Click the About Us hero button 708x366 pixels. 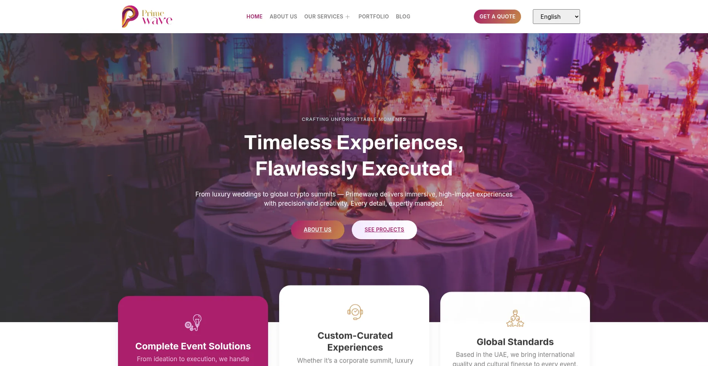(317, 230)
